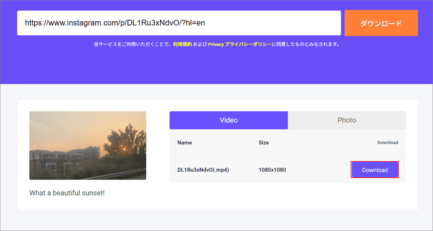Click the Name column header
433x231 pixels.
184,142
